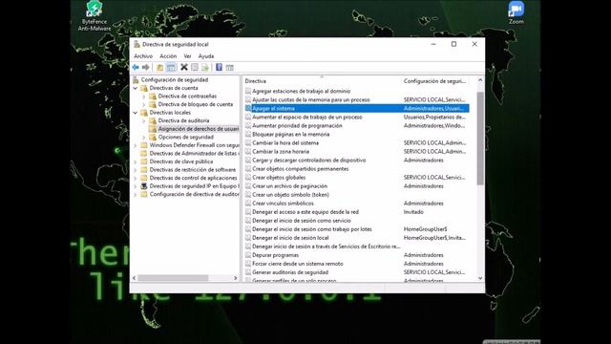This screenshot has width=611, height=344.
Task: Click the policy icon beside Apagar el sistema
Action: click(248, 108)
